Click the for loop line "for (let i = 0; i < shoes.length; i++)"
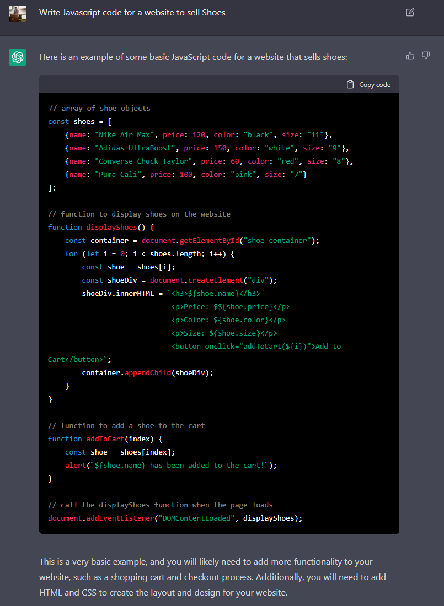 pyautogui.click(x=149, y=253)
